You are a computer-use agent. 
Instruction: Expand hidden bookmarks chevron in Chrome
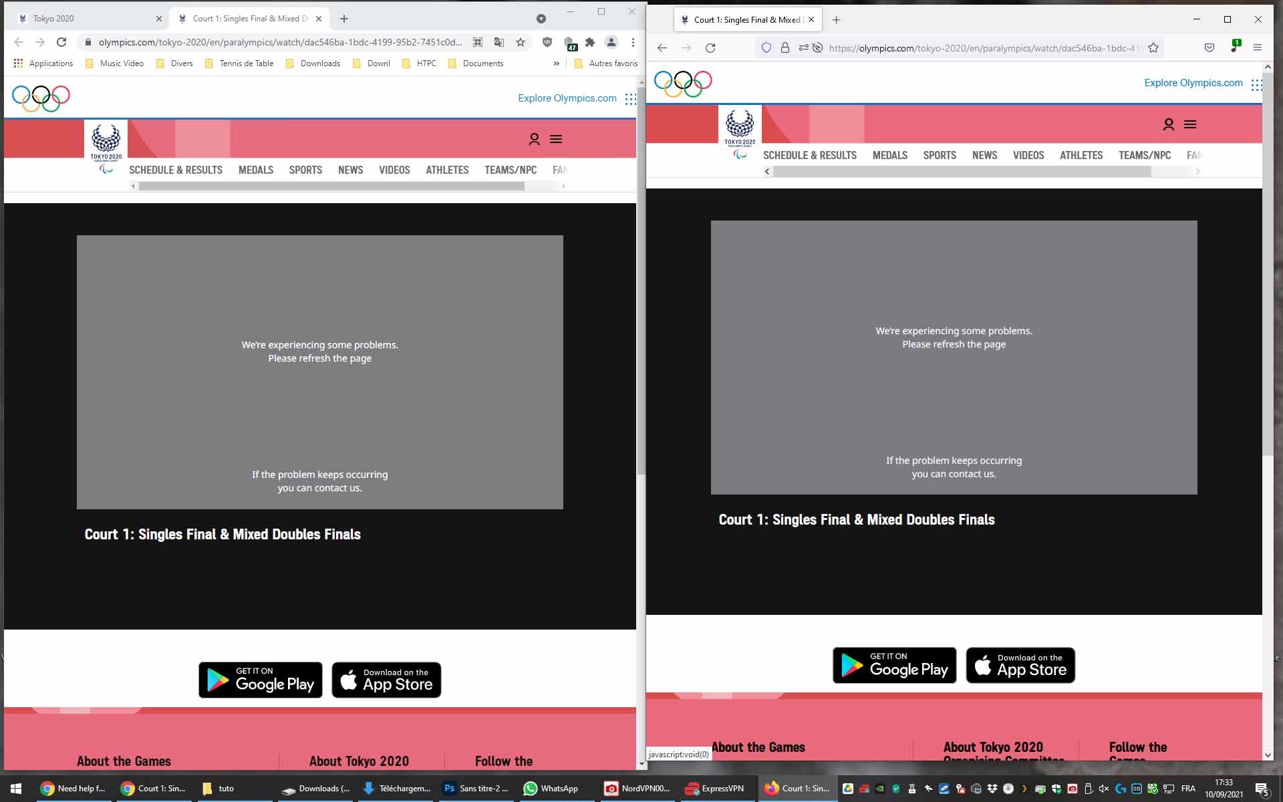556,63
